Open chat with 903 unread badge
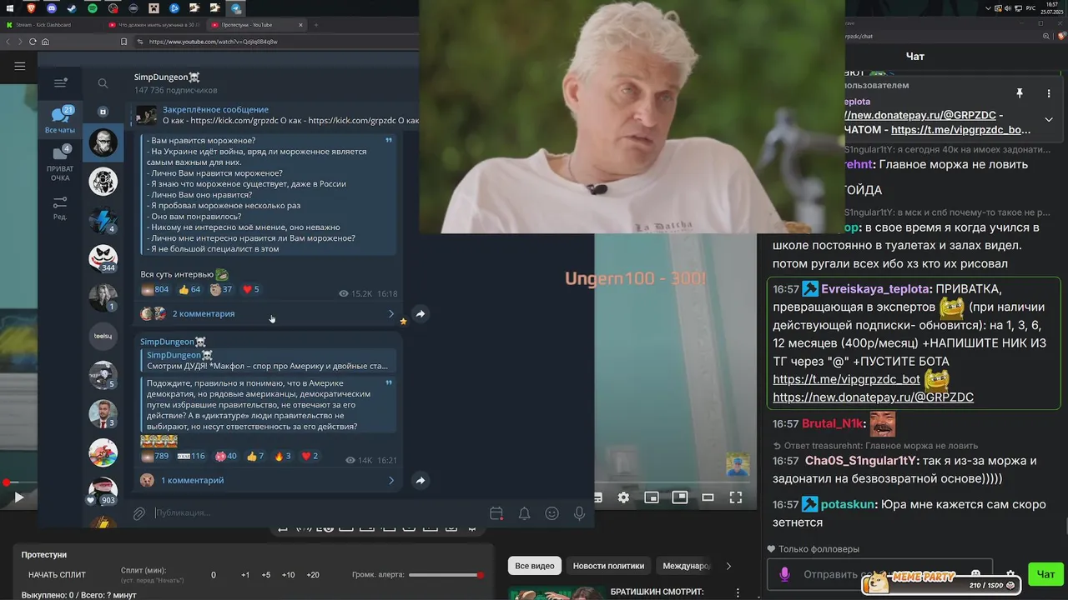The height and width of the screenshot is (600, 1068). 103,491
